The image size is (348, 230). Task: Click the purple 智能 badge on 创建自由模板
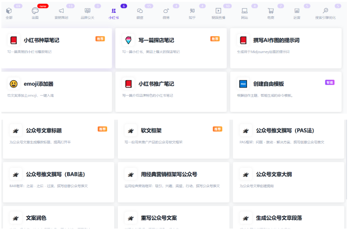click(330, 82)
